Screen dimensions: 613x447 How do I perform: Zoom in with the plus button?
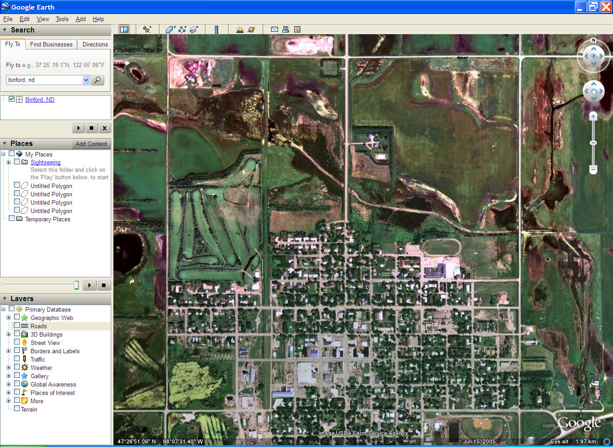click(593, 116)
